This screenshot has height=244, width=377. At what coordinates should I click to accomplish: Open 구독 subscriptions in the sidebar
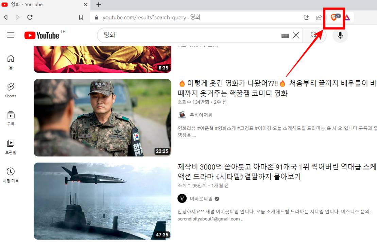pos(11,119)
